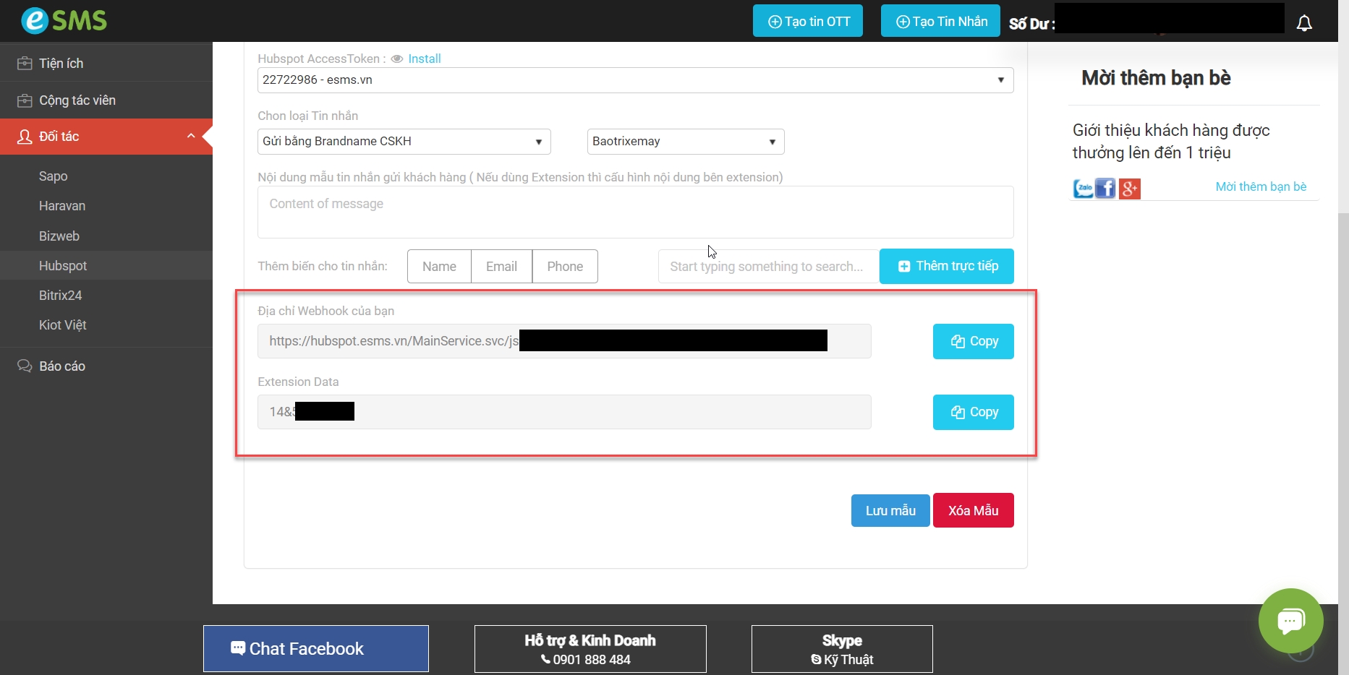
Task: Share via Google Plus icon
Action: [1129, 189]
